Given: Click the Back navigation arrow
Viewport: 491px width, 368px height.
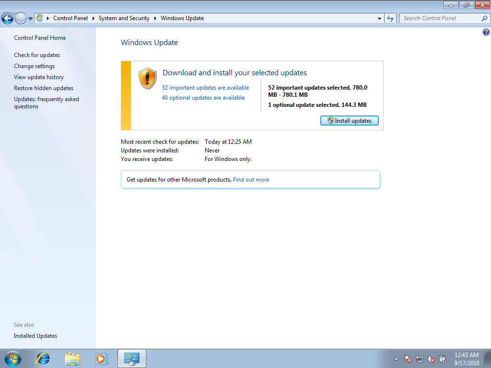Looking at the screenshot, I should pos(8,19).
